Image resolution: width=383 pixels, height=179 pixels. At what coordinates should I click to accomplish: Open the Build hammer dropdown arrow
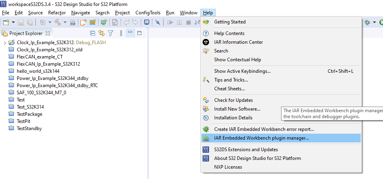click(65, 22)
